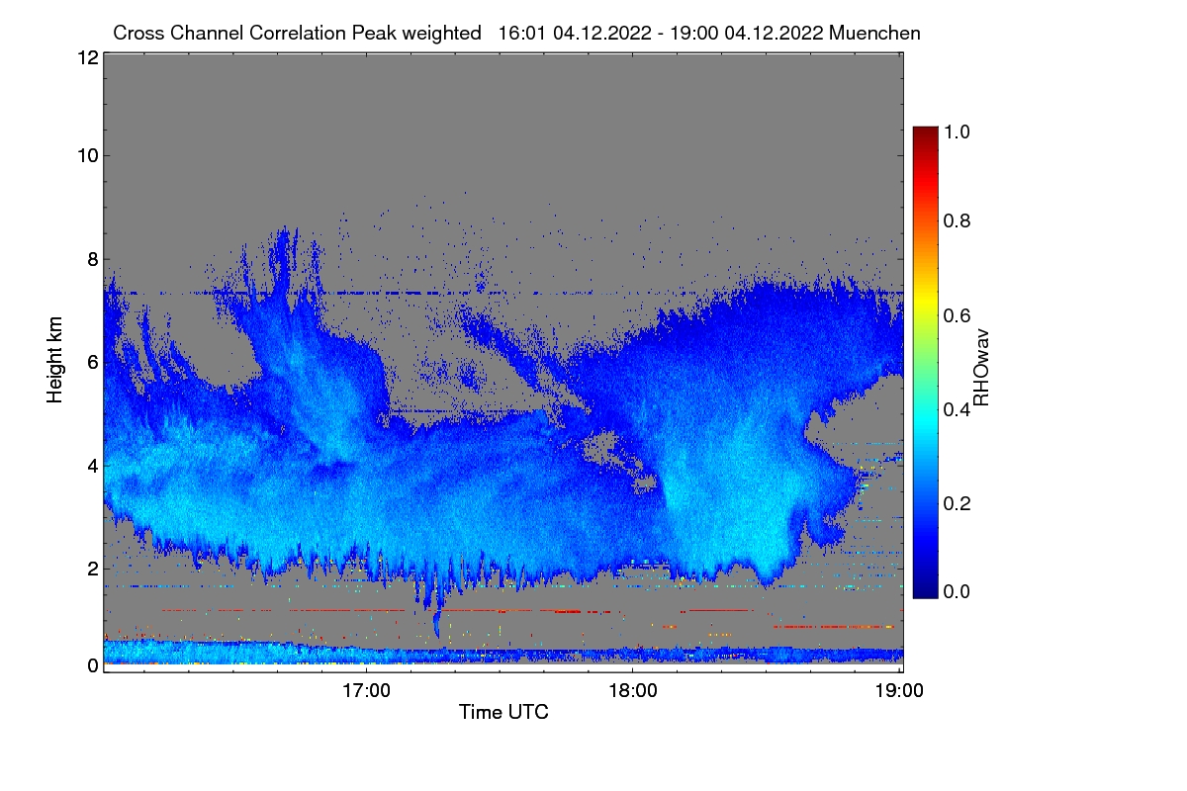Click the colorbar value 0.8
This screenshot has width=1187, height=791.
click(x=958, y=220)
